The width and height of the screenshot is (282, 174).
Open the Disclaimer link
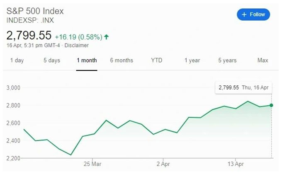click(76, 45)
